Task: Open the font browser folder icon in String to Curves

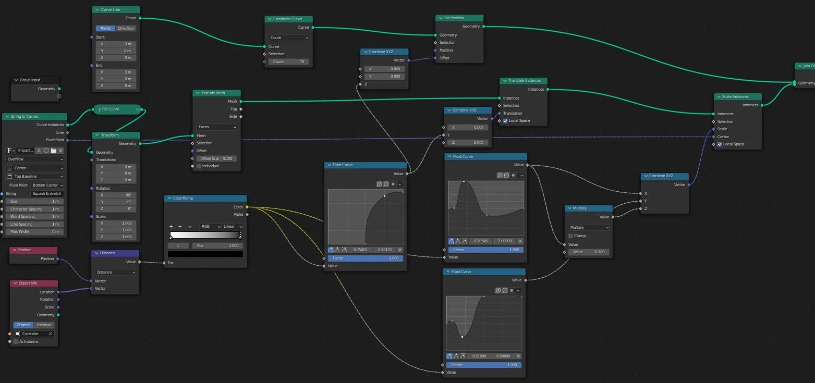Action: [x=54, y=151]
